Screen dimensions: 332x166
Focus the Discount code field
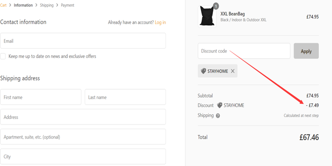(x=244, y=51)
